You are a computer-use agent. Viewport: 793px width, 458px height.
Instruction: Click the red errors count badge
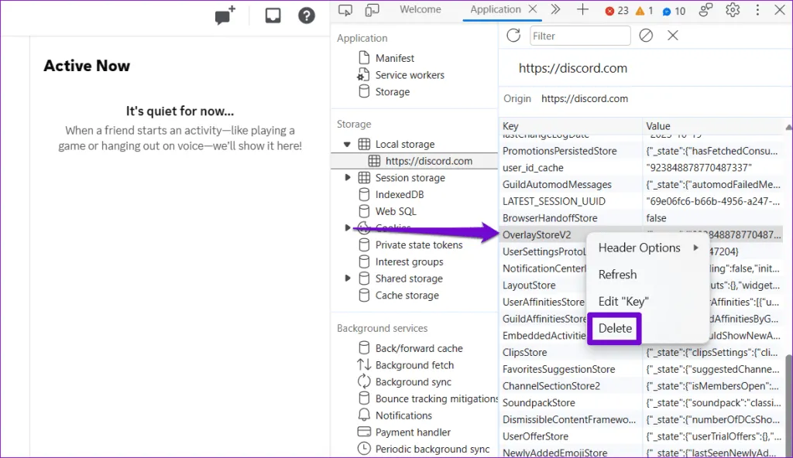[617, 11]
